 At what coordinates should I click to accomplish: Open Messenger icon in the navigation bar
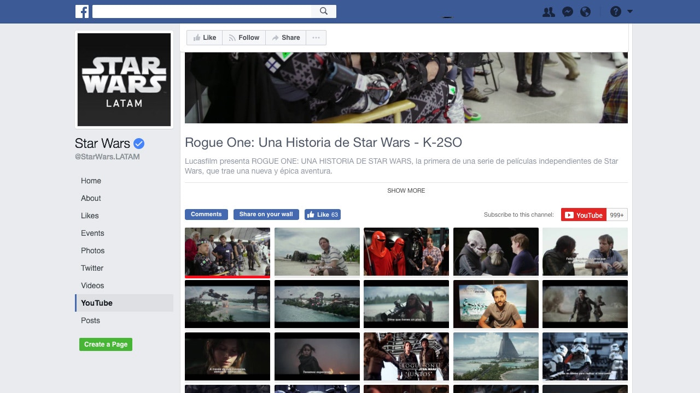click(567, 11)
